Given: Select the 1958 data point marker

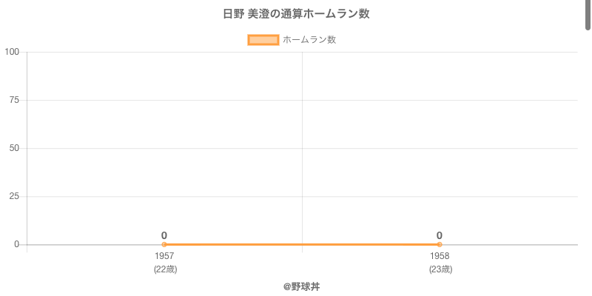Looking at the screenshot, I should tap(440, 244).
